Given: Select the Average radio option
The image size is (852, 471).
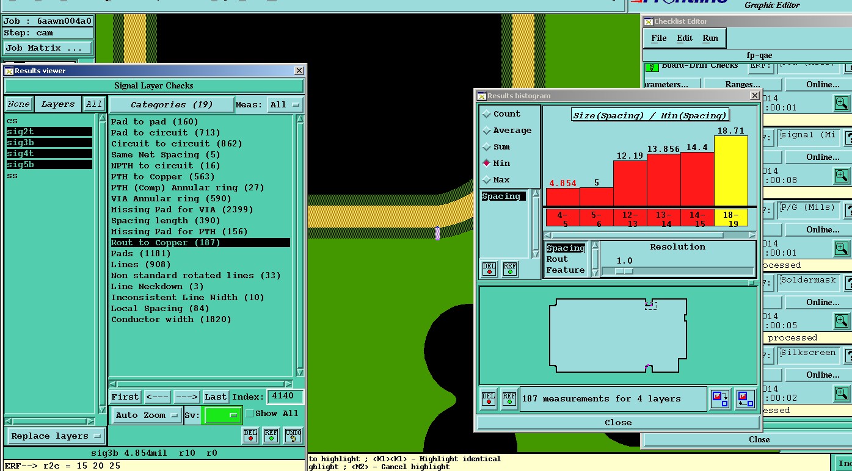Looking at the screenshot, I should coord(487,131).
